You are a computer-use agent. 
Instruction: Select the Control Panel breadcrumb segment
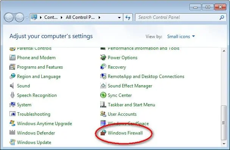[x=51, y=17]
